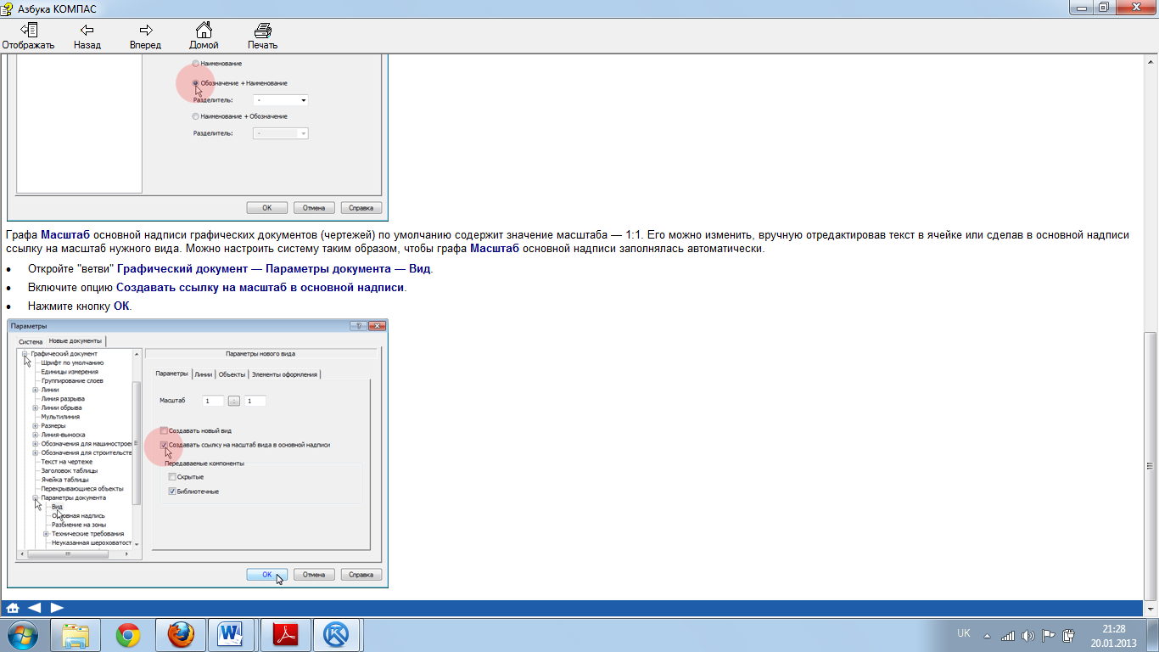The height and width of the screenshot is (652, 1159).
Task: Click the up arrow of the page scrollbar
Action: [1151, 61]
